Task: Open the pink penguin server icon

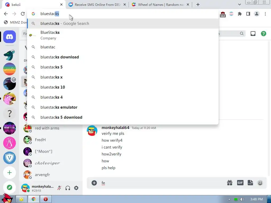Action: [x=10, y=143]
